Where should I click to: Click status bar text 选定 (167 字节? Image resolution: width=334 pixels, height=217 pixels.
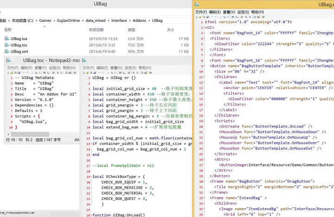[x=48, y=140]
